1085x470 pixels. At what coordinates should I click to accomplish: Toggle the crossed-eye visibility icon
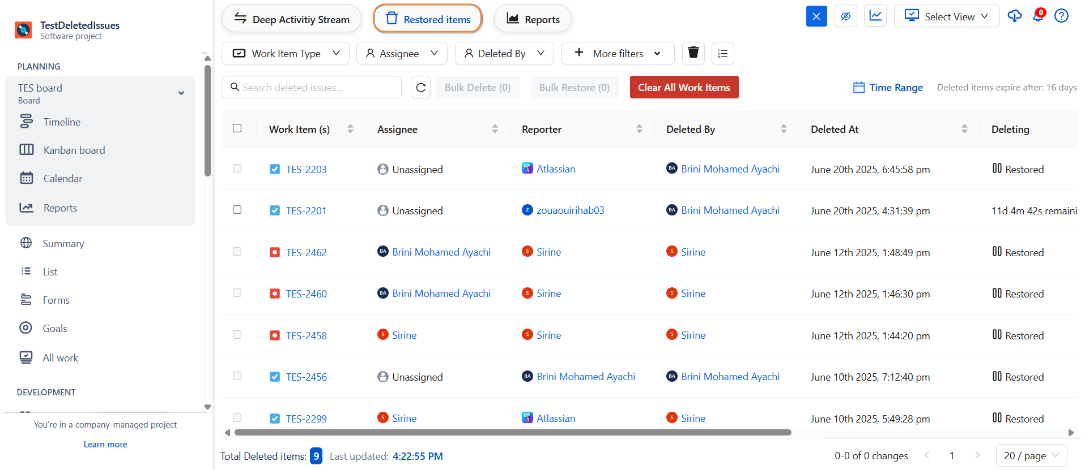845,16
